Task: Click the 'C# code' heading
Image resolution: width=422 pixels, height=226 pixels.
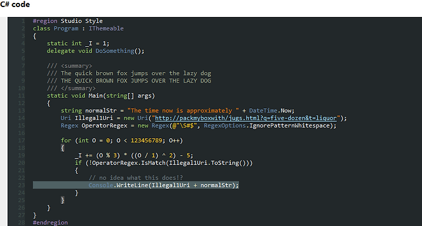Action: click(15, 5)
